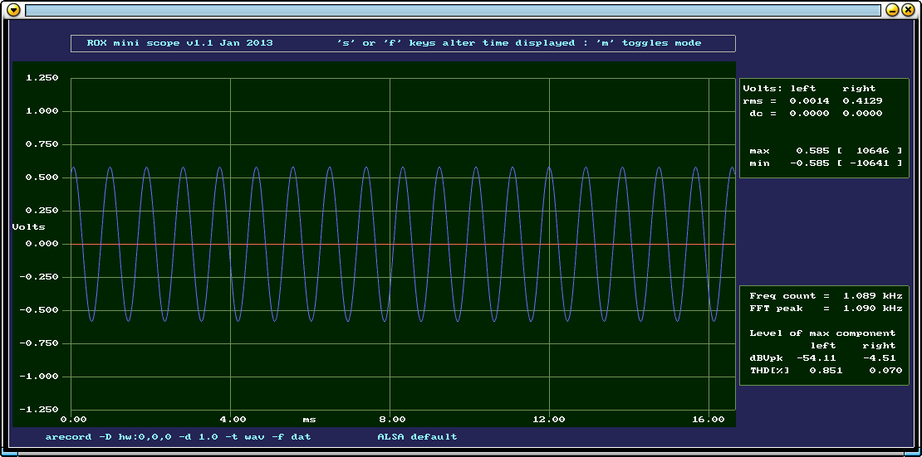
Task: Click the -0.750 y-axis tick label
Action: coord(39,343)
